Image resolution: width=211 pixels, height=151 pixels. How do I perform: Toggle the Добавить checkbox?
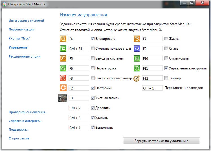click(x=93, y=108)
